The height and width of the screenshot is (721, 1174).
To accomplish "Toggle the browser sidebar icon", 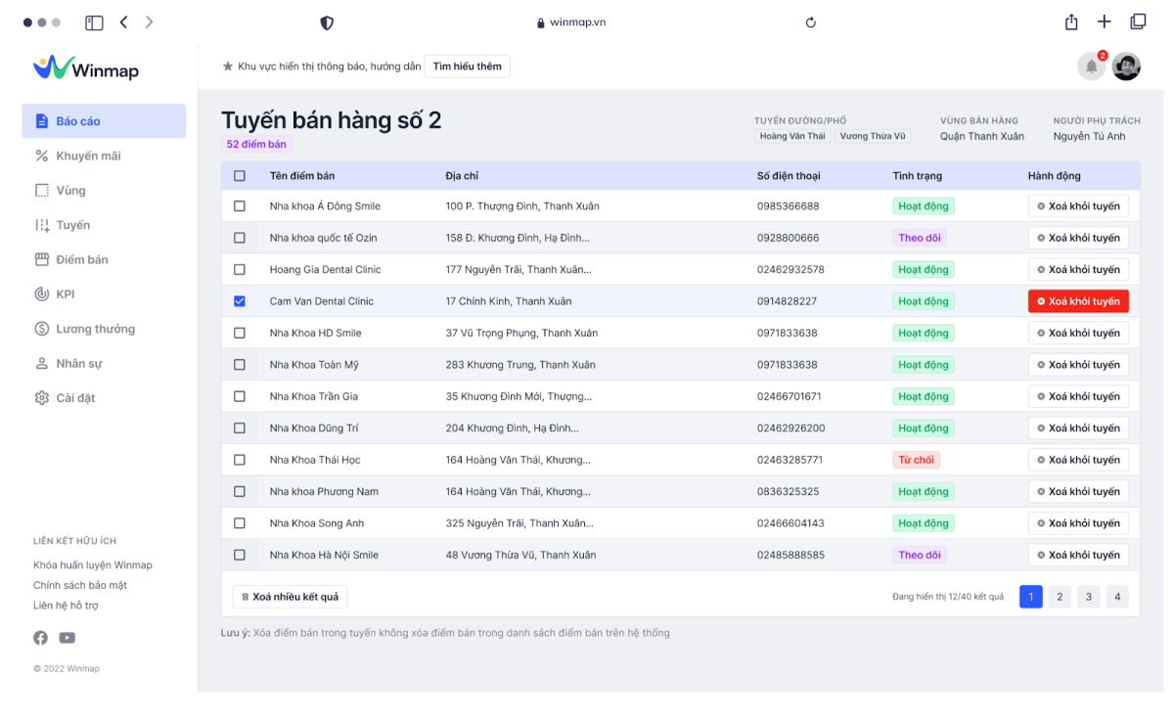I will [94, 23].
